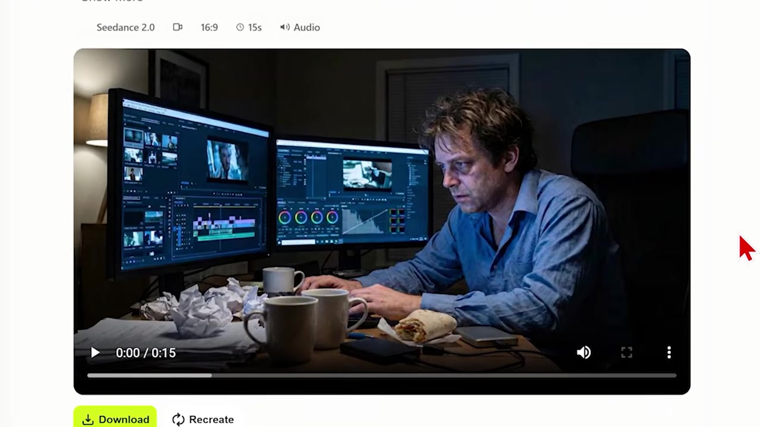The height and width of the screenshot is (427, 760).
Task: Play the video
Action: (95, 353)
